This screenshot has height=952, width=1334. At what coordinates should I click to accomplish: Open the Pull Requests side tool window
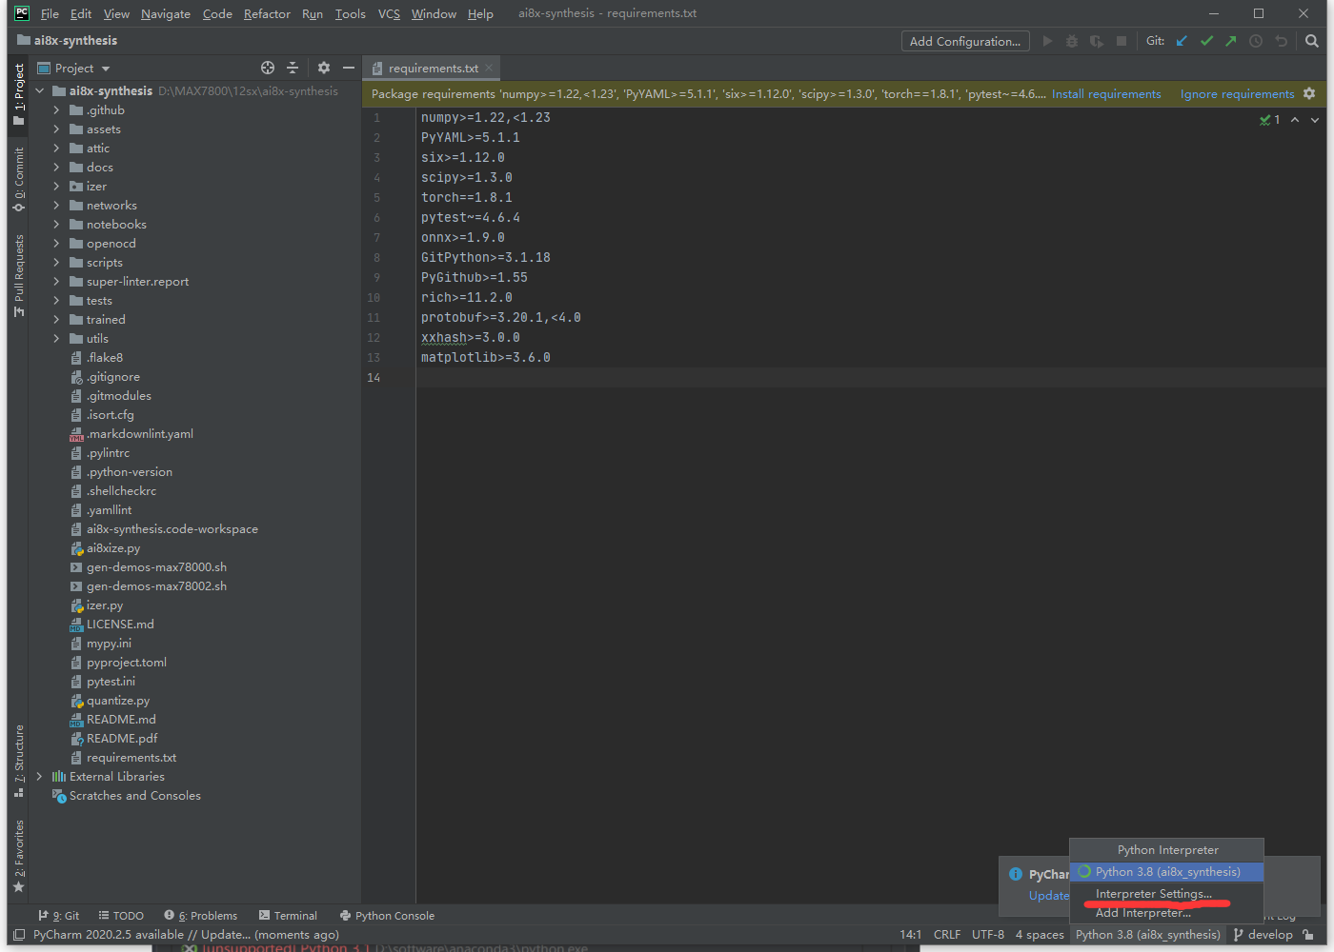pos(18,276)
